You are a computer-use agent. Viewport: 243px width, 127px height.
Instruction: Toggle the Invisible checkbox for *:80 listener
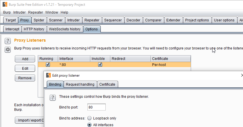[x=100, y=65]
